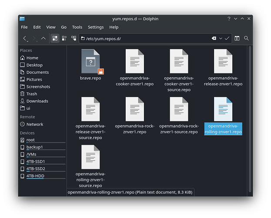This screenshot has width=271, height=218.
Task: Open Documents in Places
Action: click(34, 72)
